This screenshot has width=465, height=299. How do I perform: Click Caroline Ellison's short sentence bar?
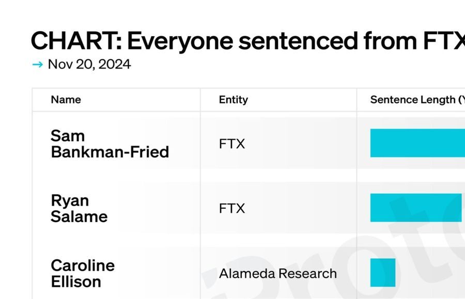tap(383, 273)
